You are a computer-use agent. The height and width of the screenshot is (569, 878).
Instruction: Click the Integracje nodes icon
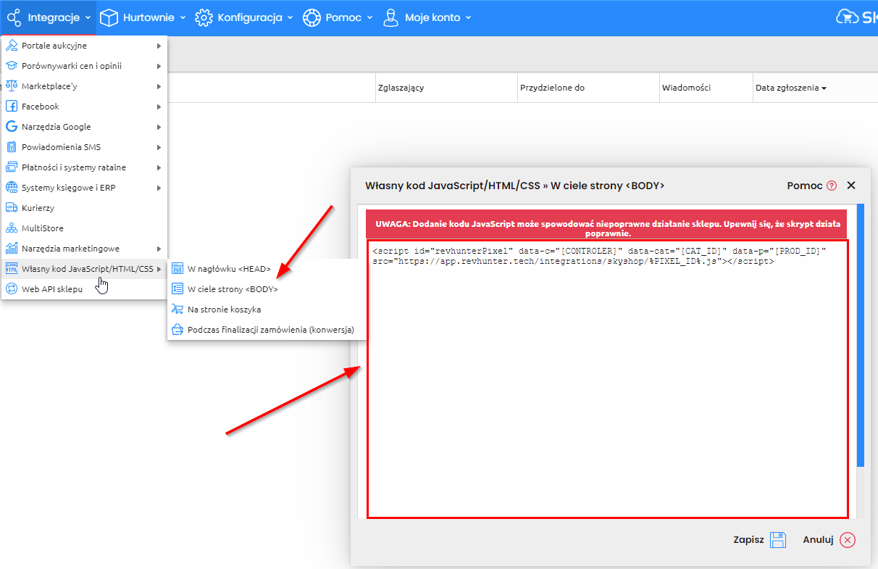coord(14,17)
